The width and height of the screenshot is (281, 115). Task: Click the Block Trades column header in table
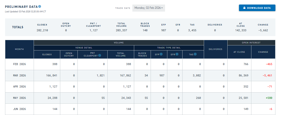[x=142, y=54]
